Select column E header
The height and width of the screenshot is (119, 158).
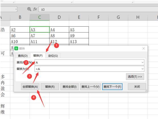[79, 17]
